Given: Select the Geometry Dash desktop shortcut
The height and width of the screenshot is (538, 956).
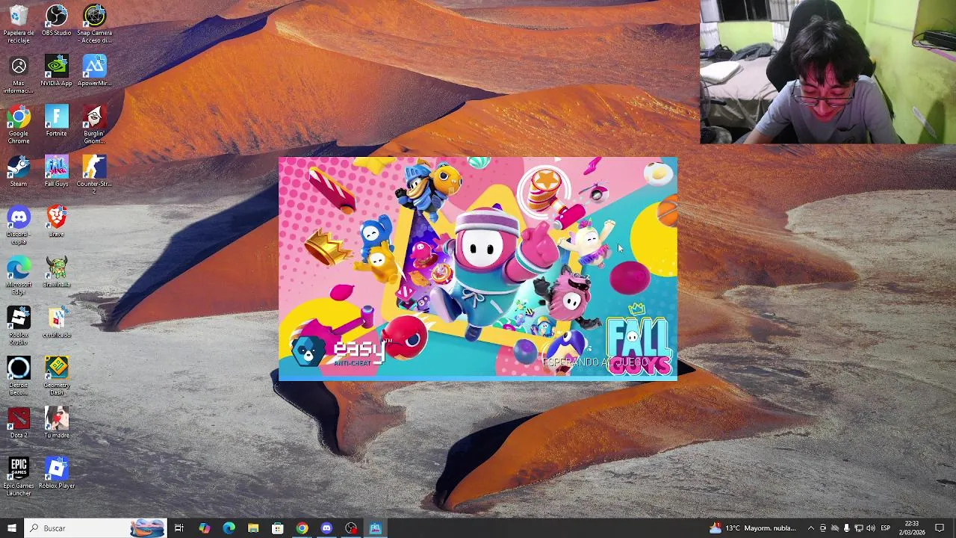Looking at the screenshot, I should pyautogui.click(x=56, y=376).
